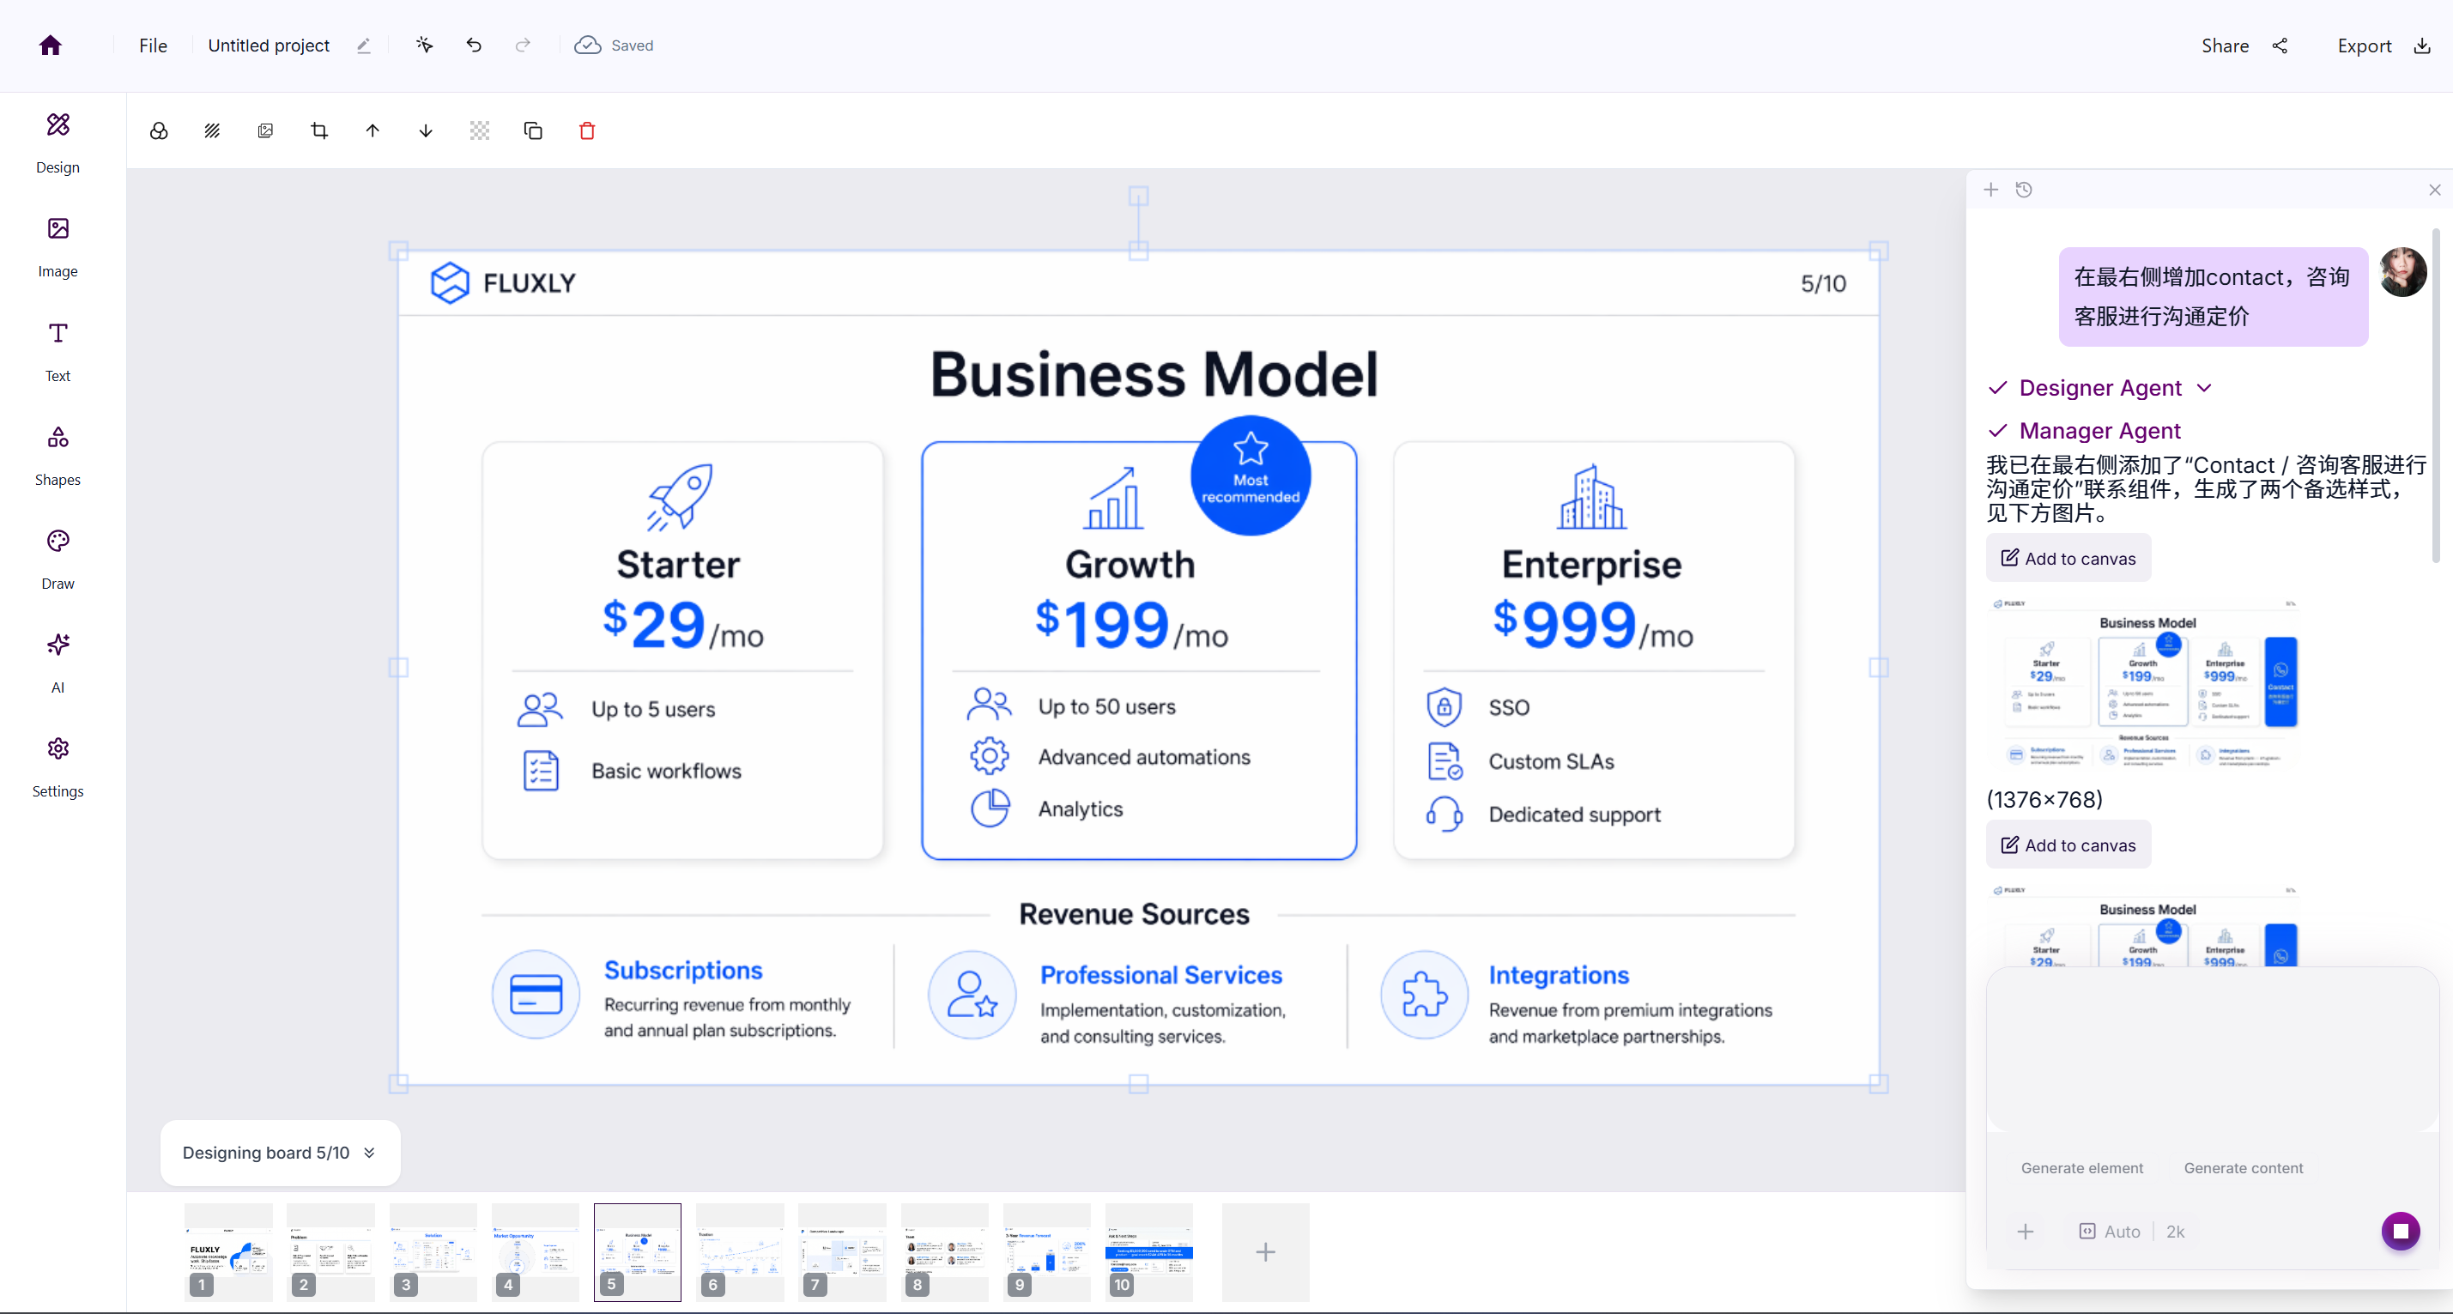Open the Shapes sidebar panel
The image size is (2453, 1314).
(58, 456)
